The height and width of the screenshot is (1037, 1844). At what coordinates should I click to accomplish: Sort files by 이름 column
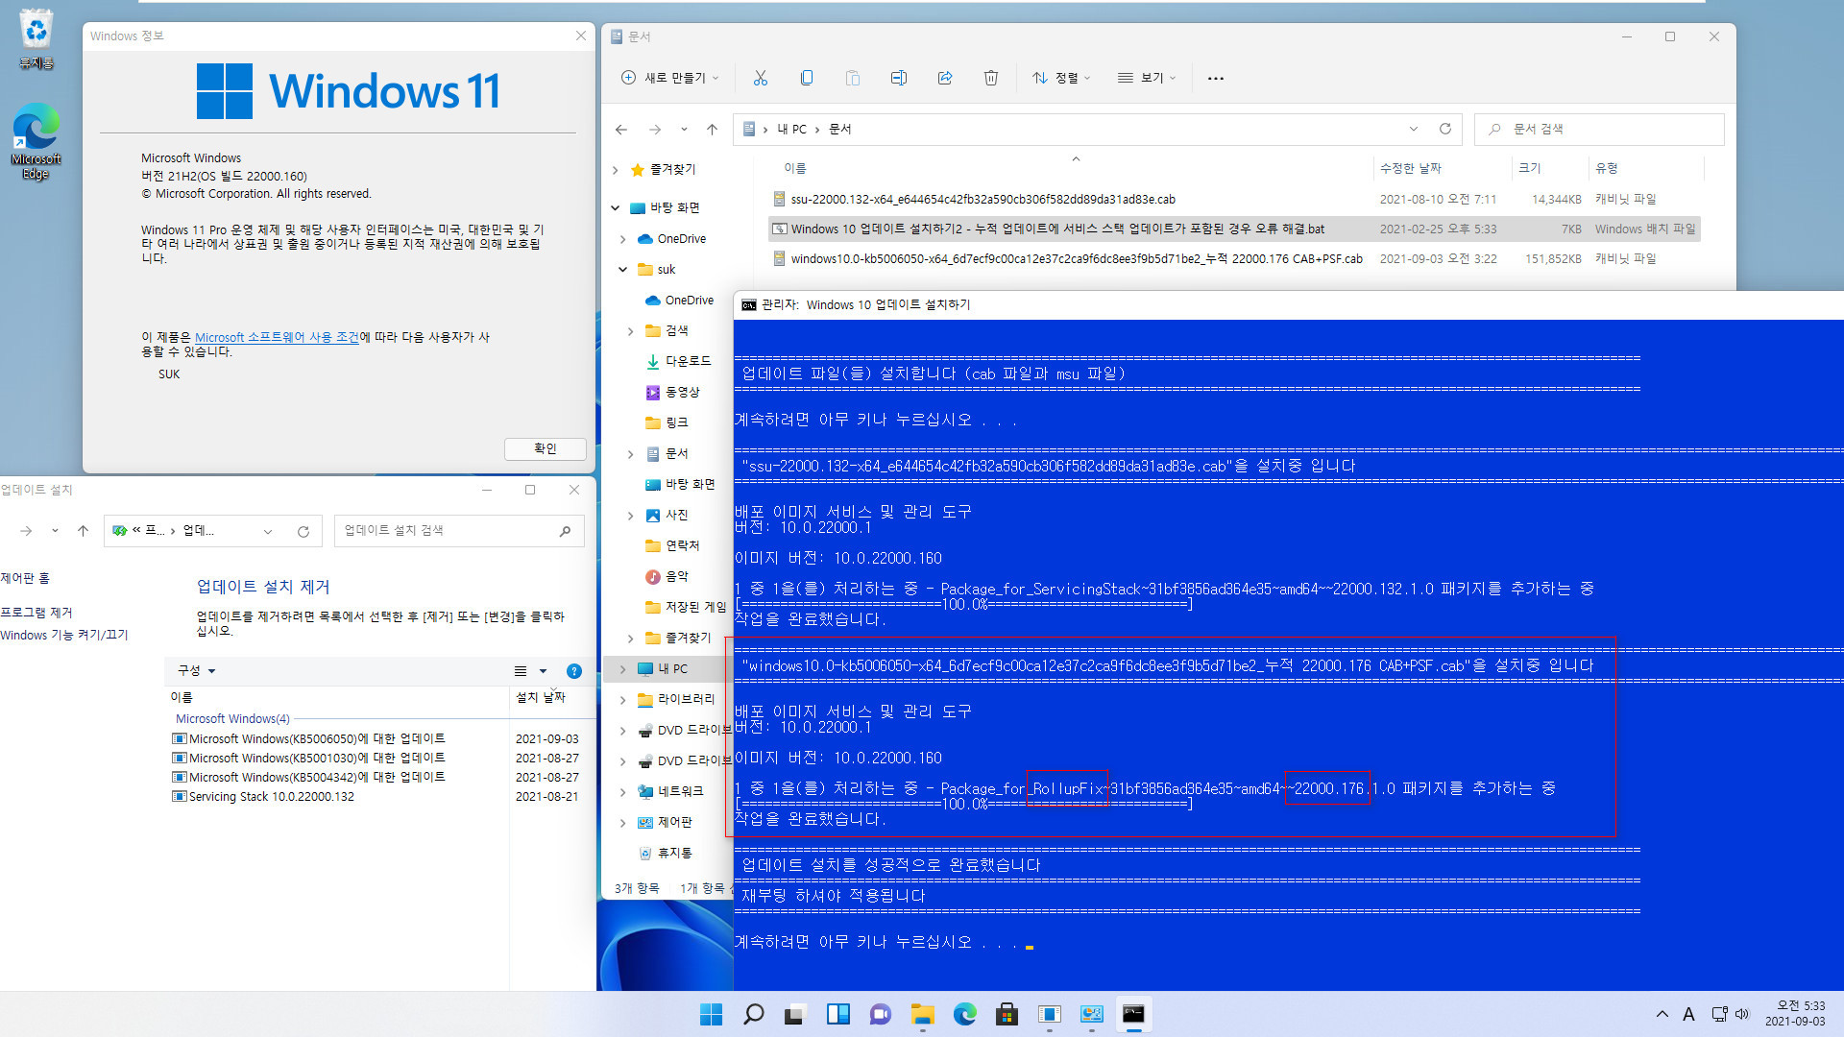pyautogui.click(x=795, y=168)
